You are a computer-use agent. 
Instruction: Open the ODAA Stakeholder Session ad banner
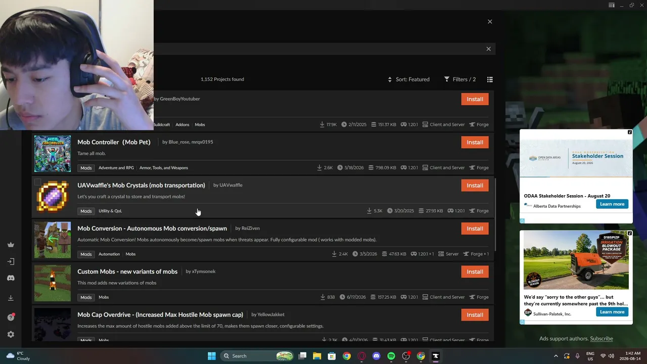tap(576, 158)
